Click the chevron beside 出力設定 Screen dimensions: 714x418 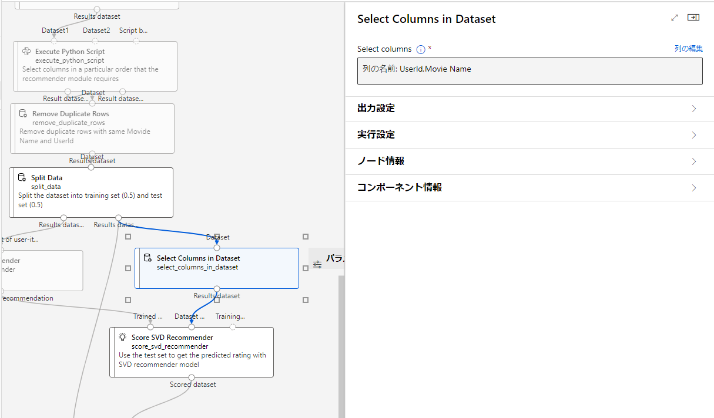[694, 109]
